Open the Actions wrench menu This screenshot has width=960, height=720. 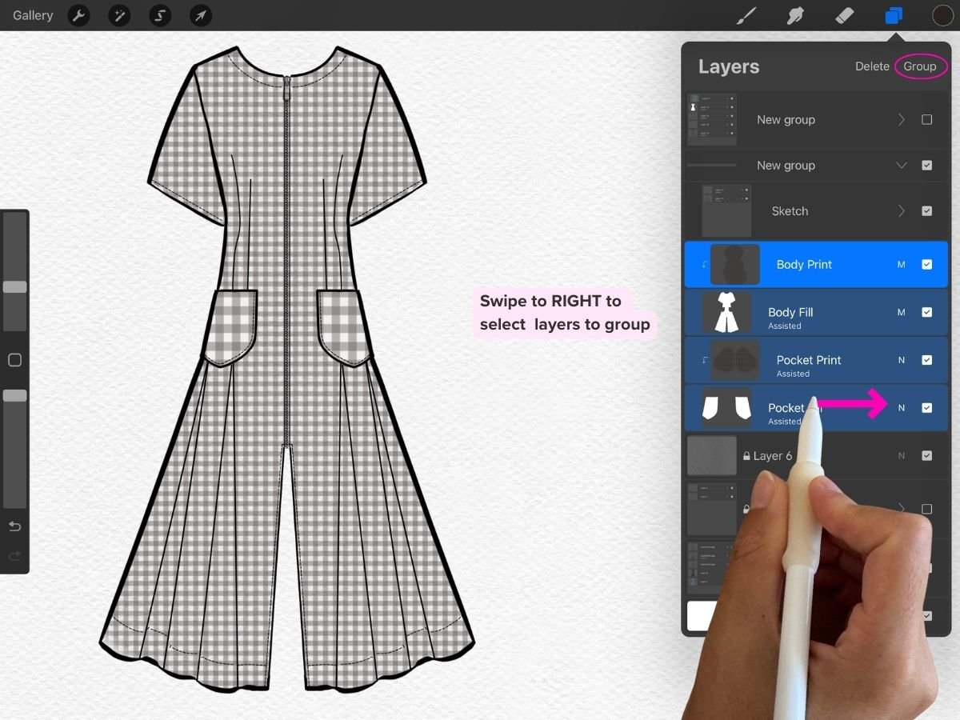[78, 15]
